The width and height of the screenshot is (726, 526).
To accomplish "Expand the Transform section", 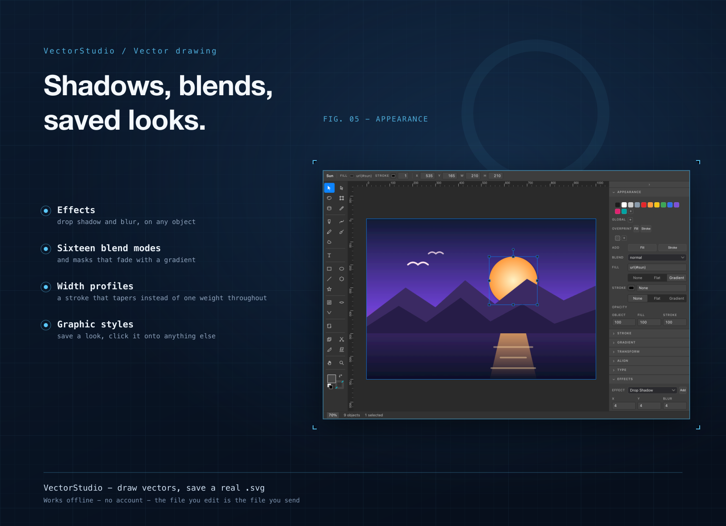I will click(x=649, y=351).
